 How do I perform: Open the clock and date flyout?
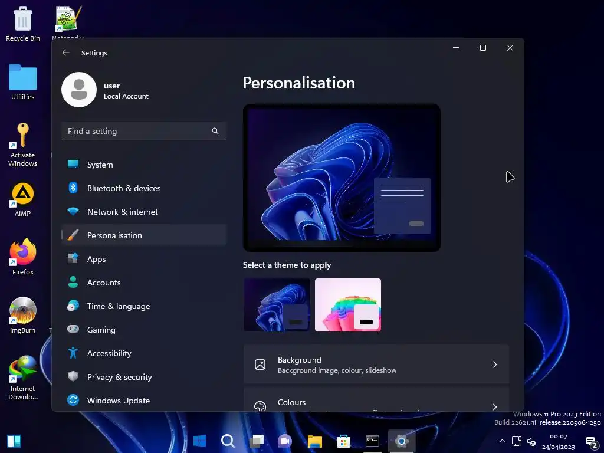(559, 441)
